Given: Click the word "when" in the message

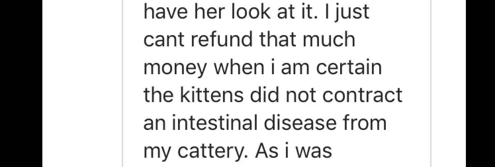Looking at the screenshot, I should [x=236, y=67].
